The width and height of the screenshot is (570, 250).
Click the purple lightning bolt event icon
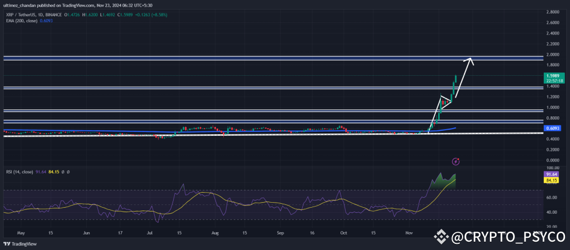coord(456,161)
